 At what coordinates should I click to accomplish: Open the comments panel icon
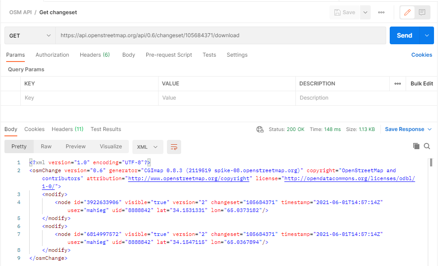421,12
